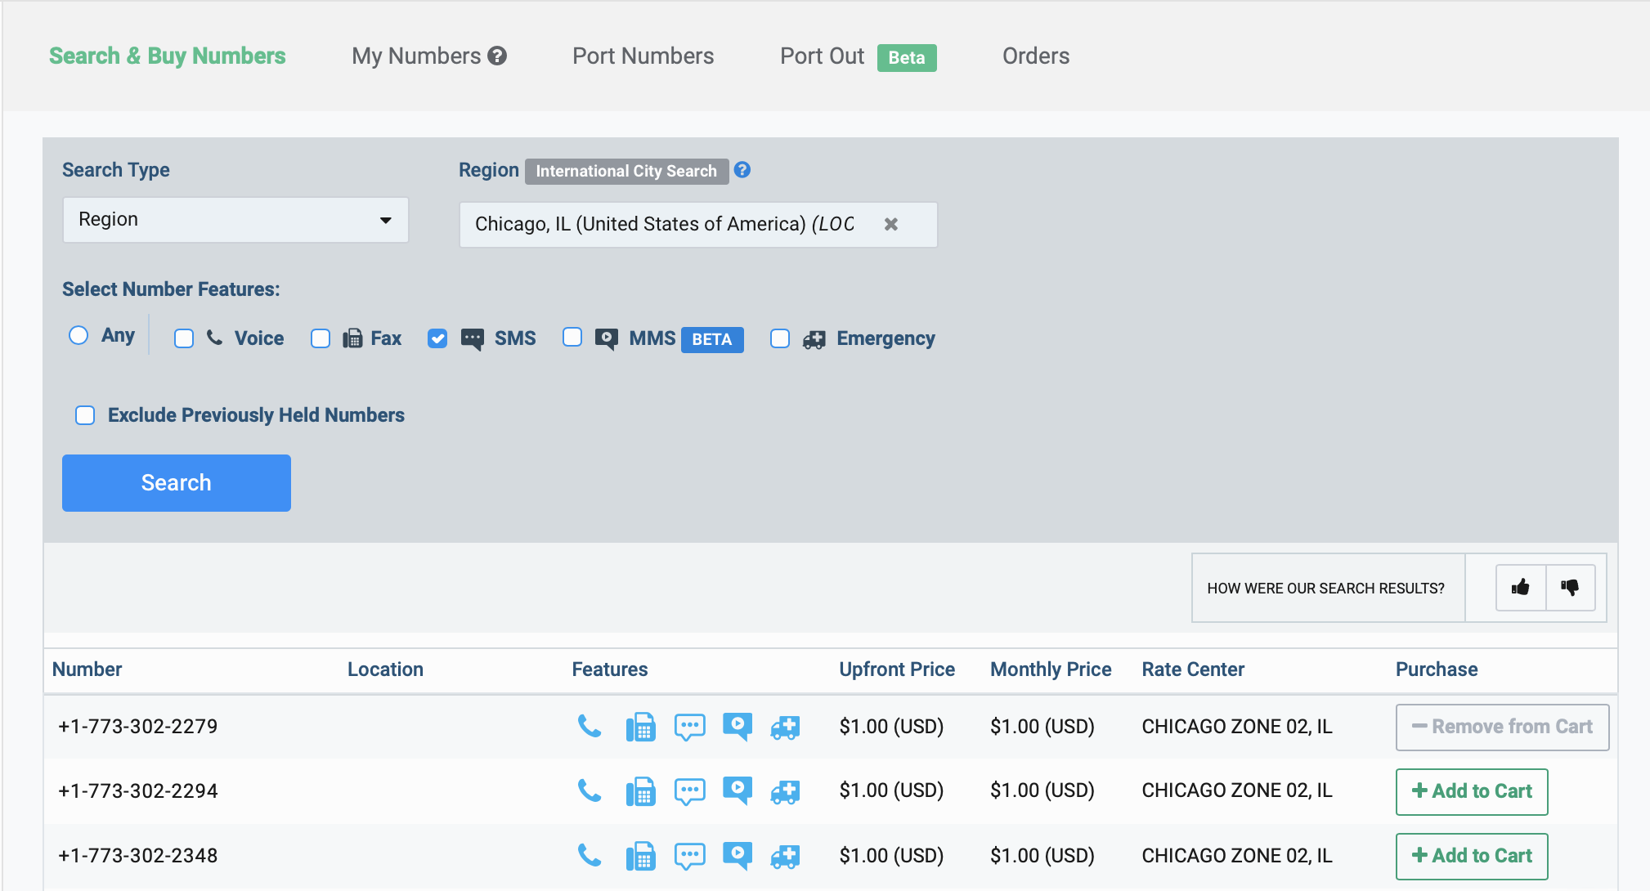Select the Any features radio button
Screen dimensions: 1650x891
click(x=78, y=335)
